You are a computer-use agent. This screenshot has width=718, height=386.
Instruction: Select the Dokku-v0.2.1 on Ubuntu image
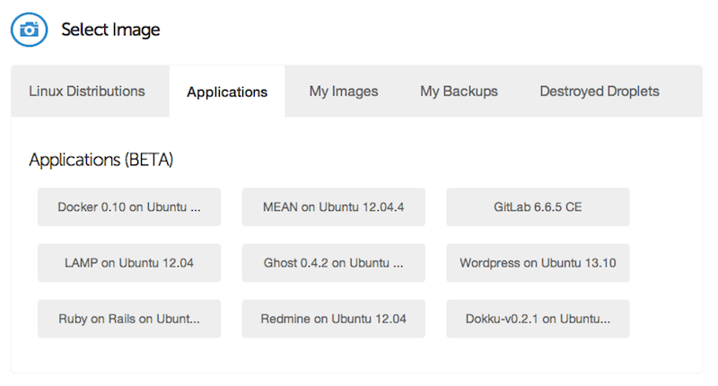[x=538, y=319]
